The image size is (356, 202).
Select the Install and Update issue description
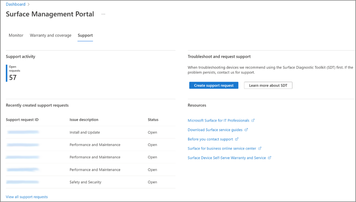[x=85, y=132]
